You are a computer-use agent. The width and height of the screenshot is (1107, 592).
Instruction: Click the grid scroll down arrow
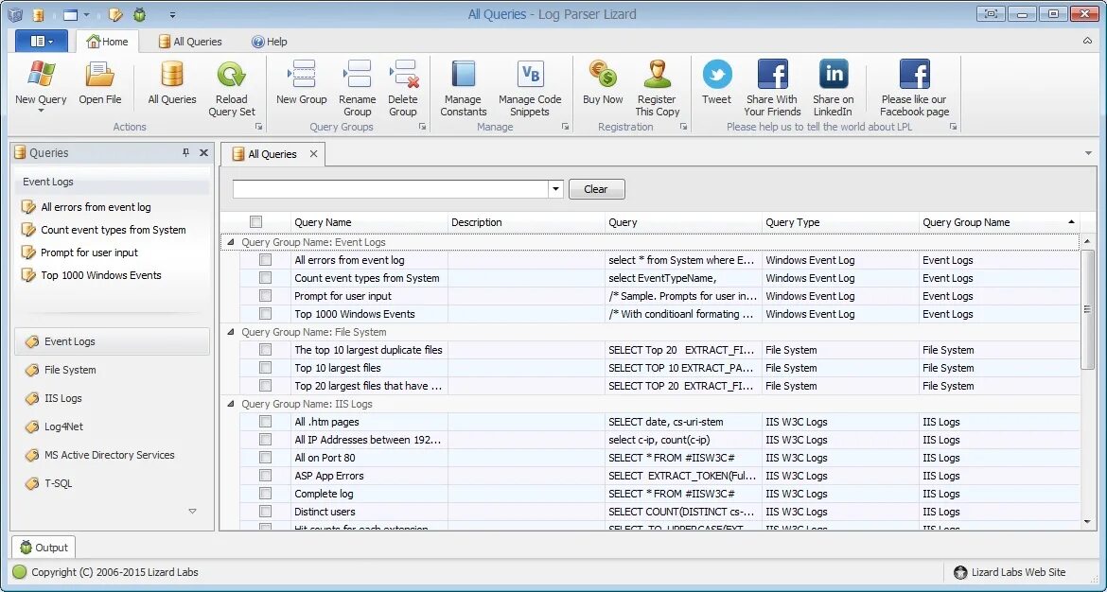tap(1087, 521)
